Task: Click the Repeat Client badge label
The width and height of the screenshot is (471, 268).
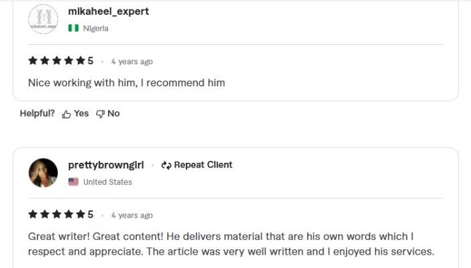Action: click(x=203, y=165)
